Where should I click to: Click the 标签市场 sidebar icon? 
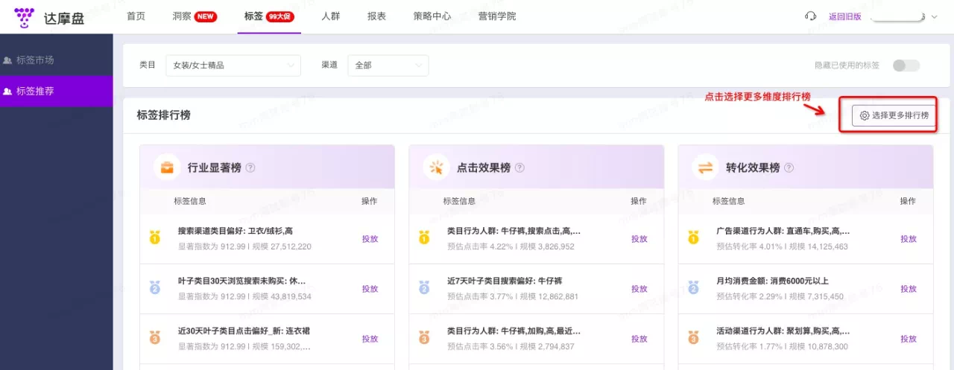point(7,60)
